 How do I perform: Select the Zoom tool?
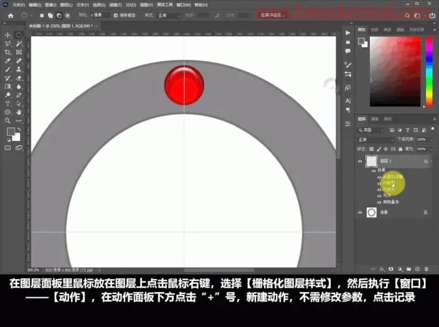(x=8, y=121)
